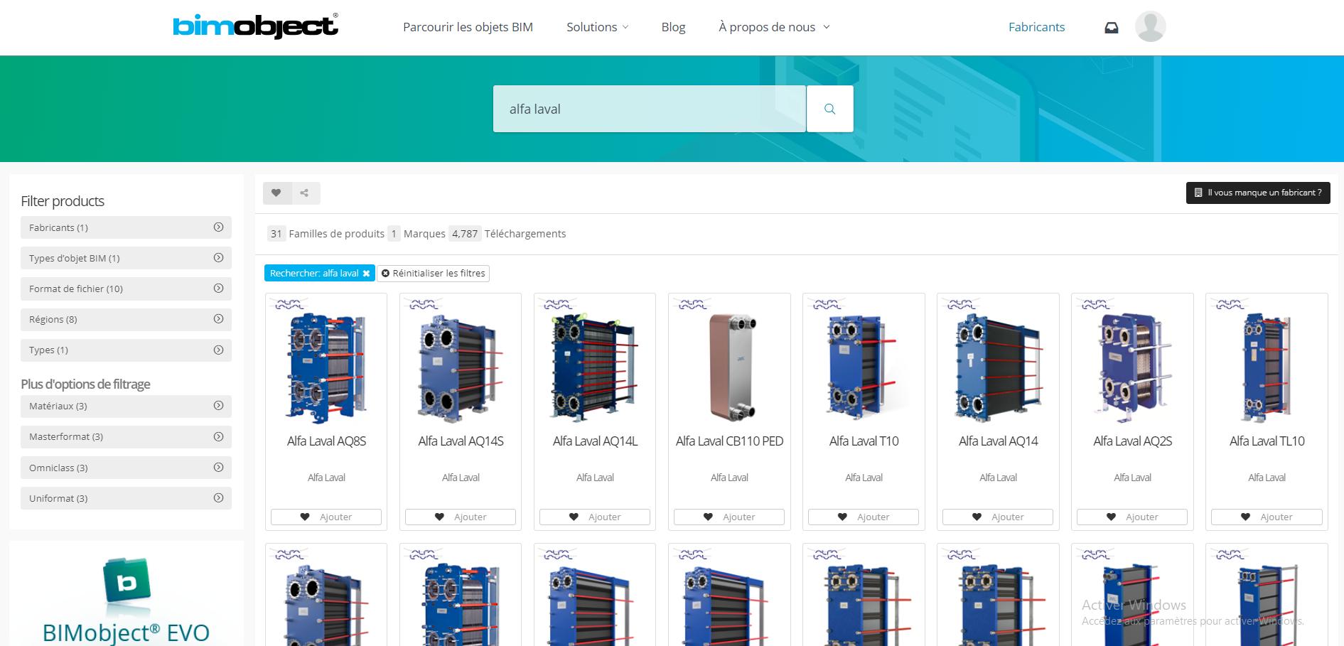Open the inbox tray icon

coord(1111,28)
